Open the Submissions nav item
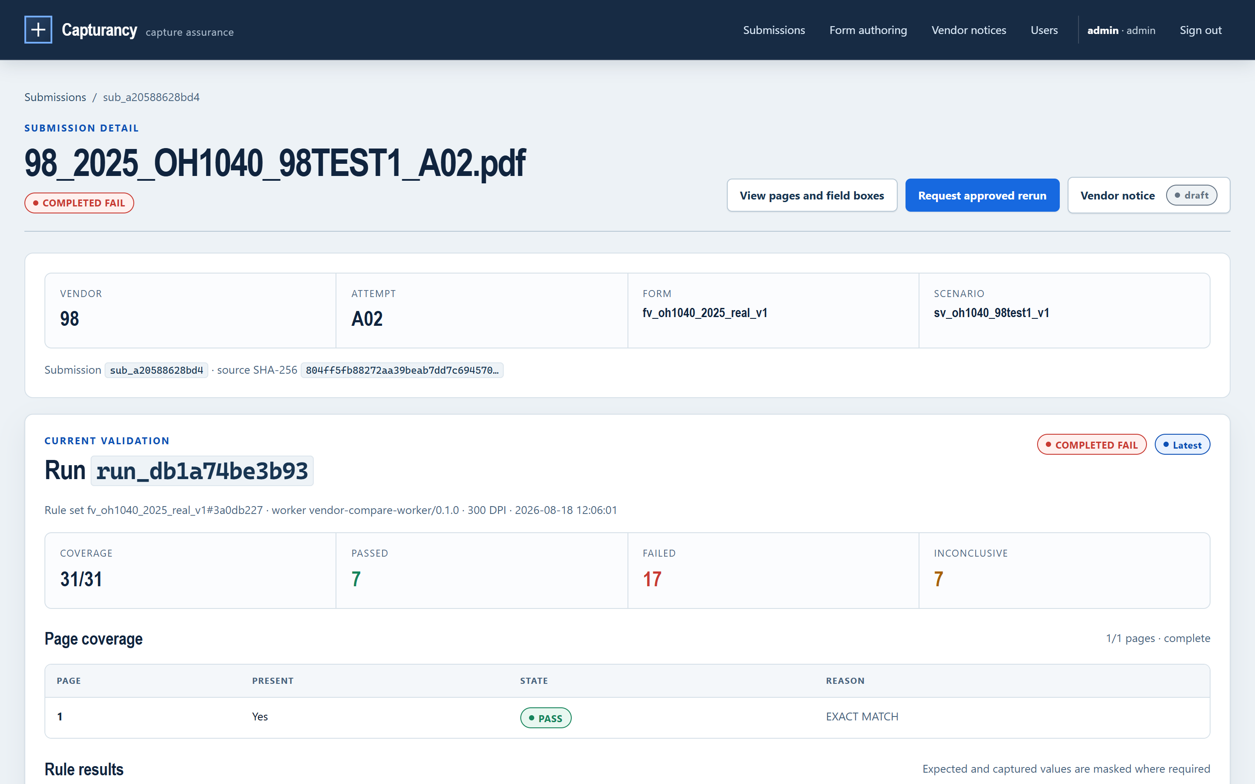 point(774,30)
